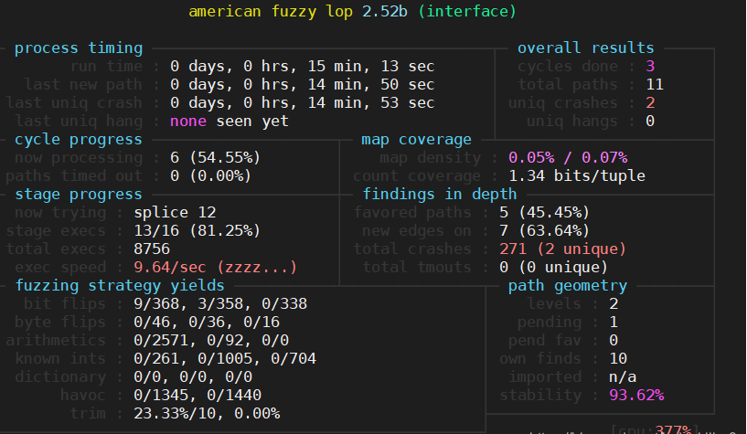Click the stability value '93.62%'
747x434 pixels.
pos(636,395)
